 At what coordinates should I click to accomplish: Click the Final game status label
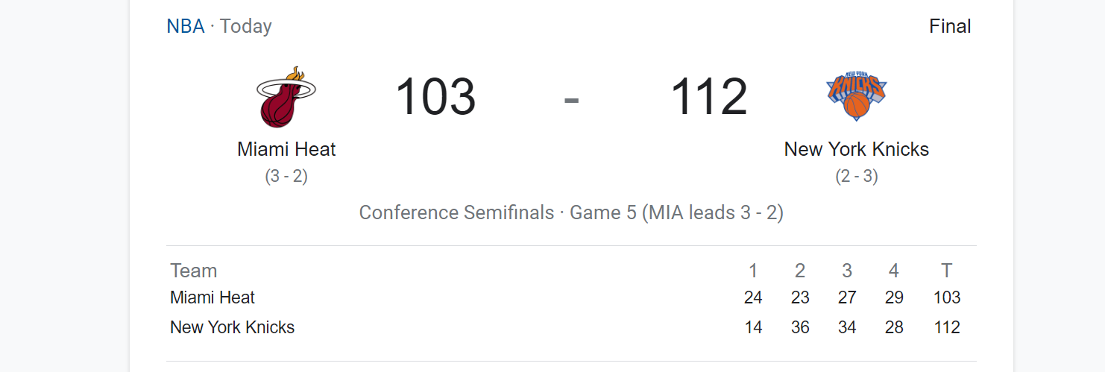tap(950, 26)
